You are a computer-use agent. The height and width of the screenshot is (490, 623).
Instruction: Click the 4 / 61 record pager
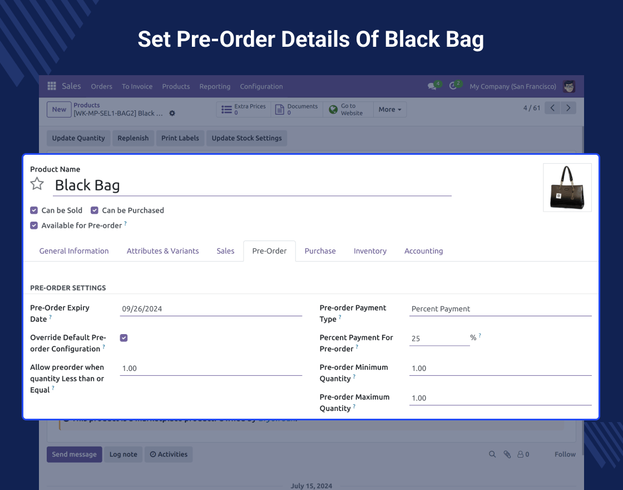532,108
